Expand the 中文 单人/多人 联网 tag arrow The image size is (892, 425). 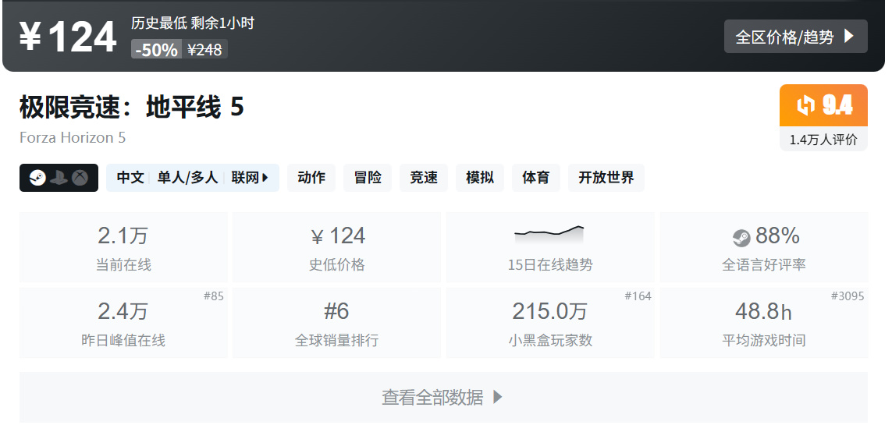tap(265, 178)
